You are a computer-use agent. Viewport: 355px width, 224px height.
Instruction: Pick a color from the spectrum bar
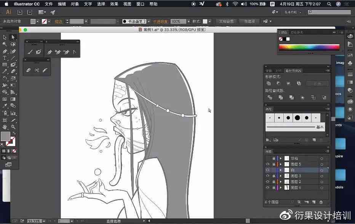309,47
